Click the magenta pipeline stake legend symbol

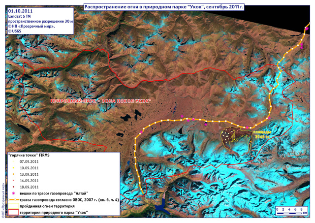13,193
